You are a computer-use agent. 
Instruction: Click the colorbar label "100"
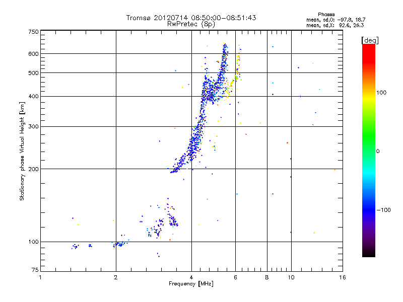pyautogui.click(x=381, y=93)
